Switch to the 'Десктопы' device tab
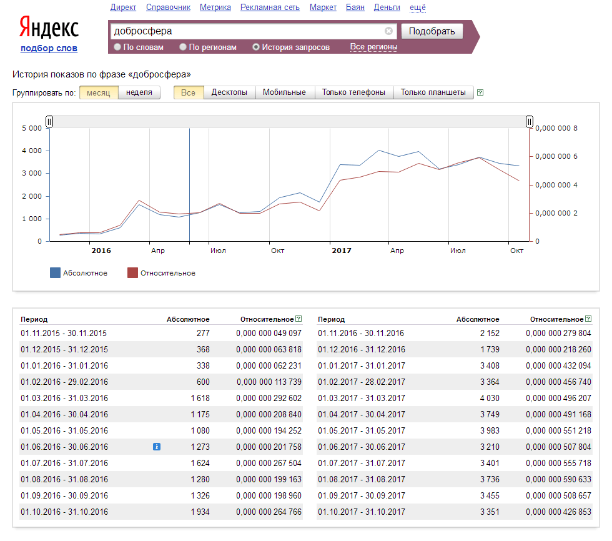Viewport: 612px width, 541px height. [x=229, y=92]
